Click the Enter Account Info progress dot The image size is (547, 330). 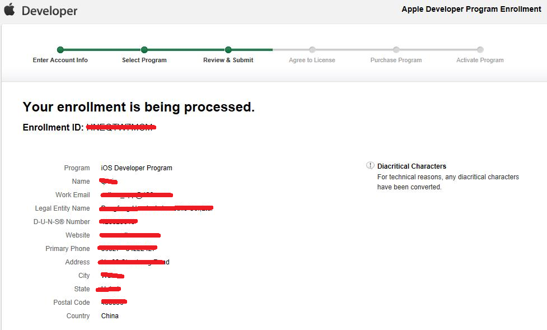click(60, 50)
